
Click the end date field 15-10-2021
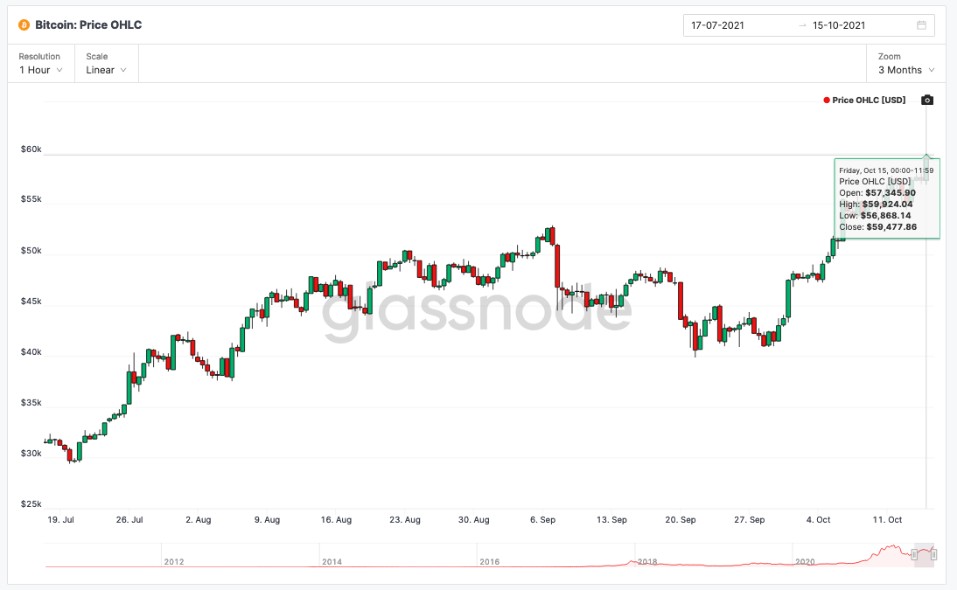839,25
